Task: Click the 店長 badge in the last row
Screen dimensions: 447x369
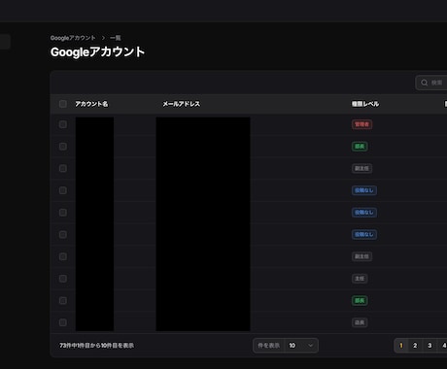Action: tap(360, 322)
